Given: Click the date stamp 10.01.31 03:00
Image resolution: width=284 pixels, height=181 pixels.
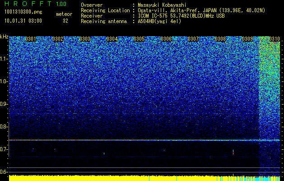Looking at the screenshot, I should (x=23, y=21).
